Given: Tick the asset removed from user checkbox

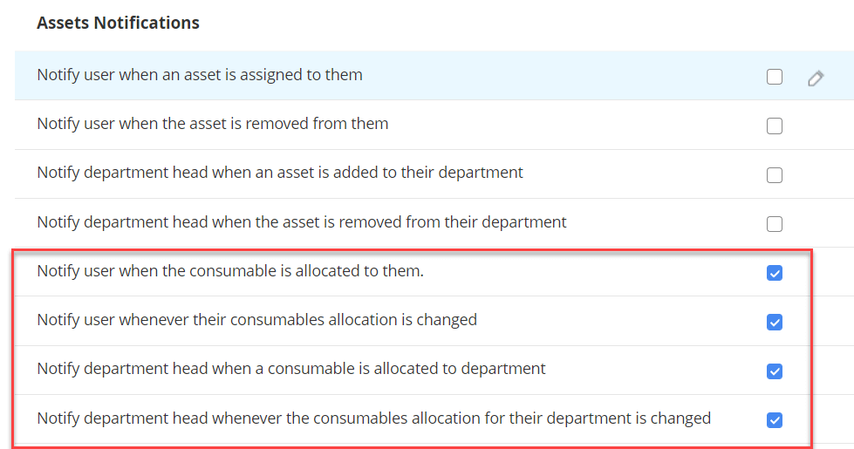Looking at the screenshot, I should (775, 126).
